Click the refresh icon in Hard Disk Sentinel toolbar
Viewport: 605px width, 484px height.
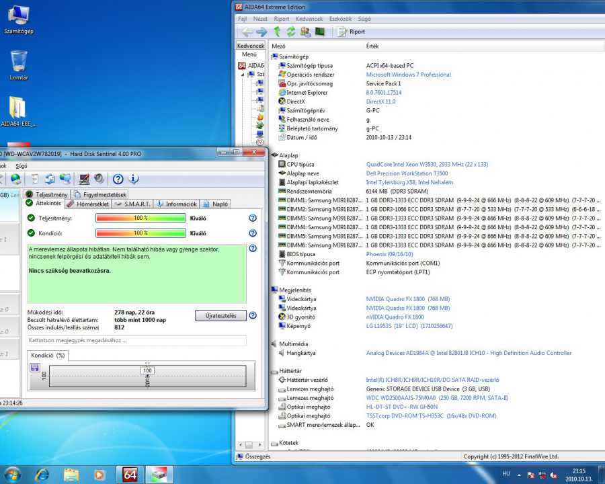(x=50, y=179)
